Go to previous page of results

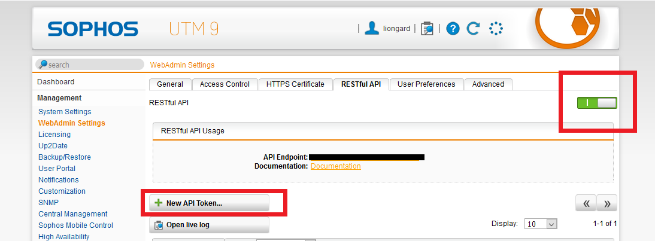pos(586,203)
